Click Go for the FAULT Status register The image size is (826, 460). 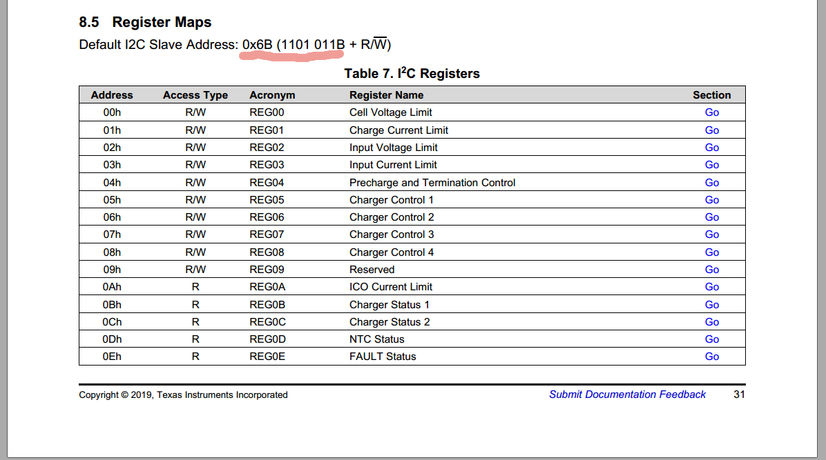click(711, 356)
